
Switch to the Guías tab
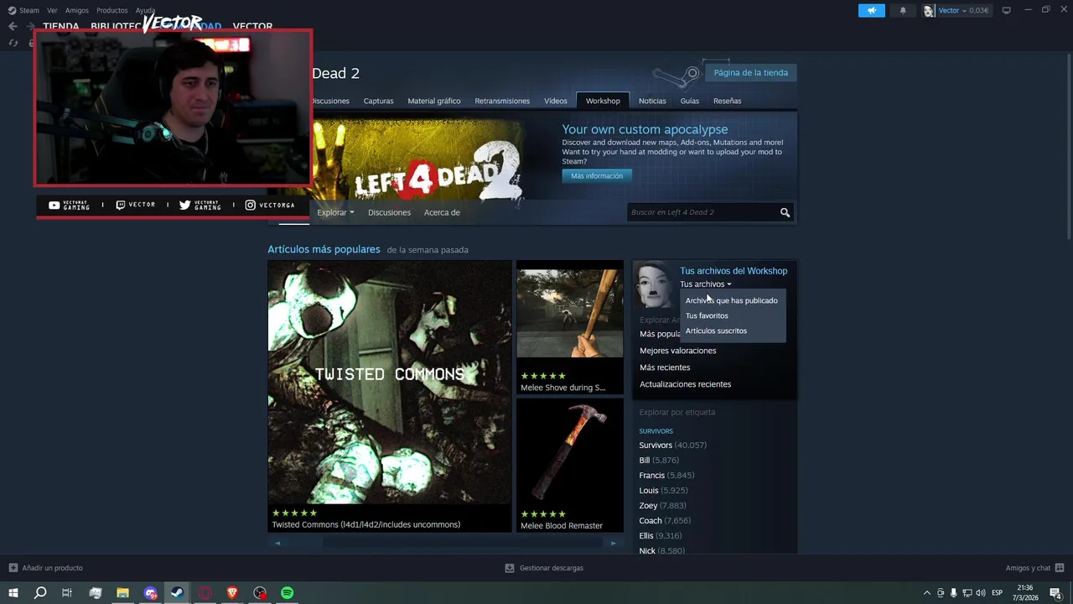pyautogui.click(x=690, y=101)
